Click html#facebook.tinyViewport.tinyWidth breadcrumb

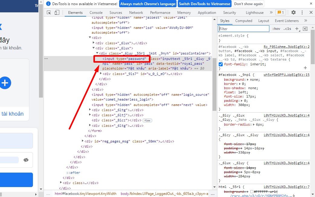tap(86, 194)
